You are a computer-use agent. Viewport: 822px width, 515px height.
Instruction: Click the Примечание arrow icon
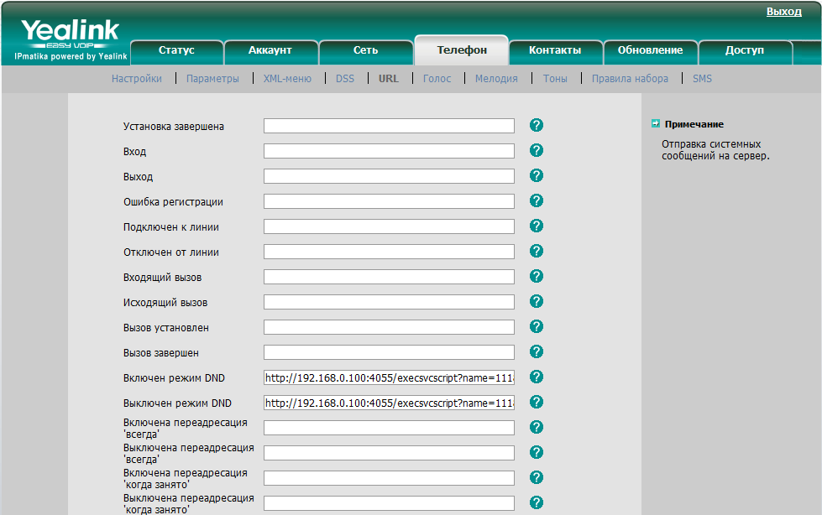click(655, 123)
